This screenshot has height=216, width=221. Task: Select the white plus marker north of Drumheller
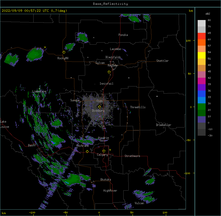click(157, 96)
